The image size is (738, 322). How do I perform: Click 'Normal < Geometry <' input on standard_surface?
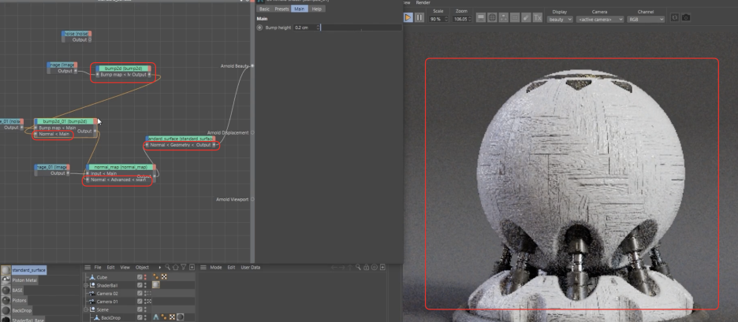coord(171,145)
